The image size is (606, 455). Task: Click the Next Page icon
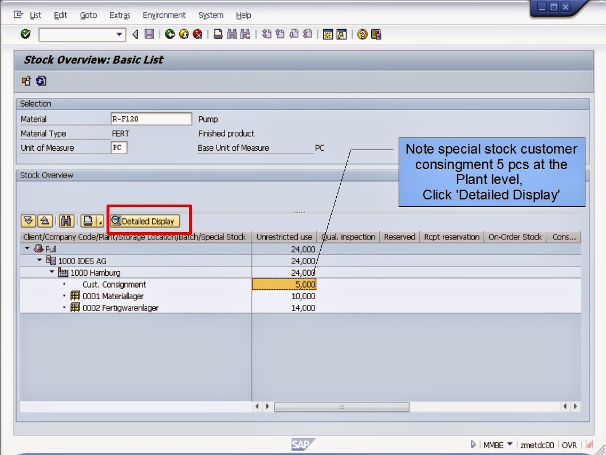coord(294,34)
